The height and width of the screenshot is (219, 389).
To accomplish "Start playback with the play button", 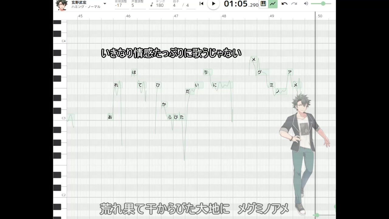I will (x=213, y=4).
